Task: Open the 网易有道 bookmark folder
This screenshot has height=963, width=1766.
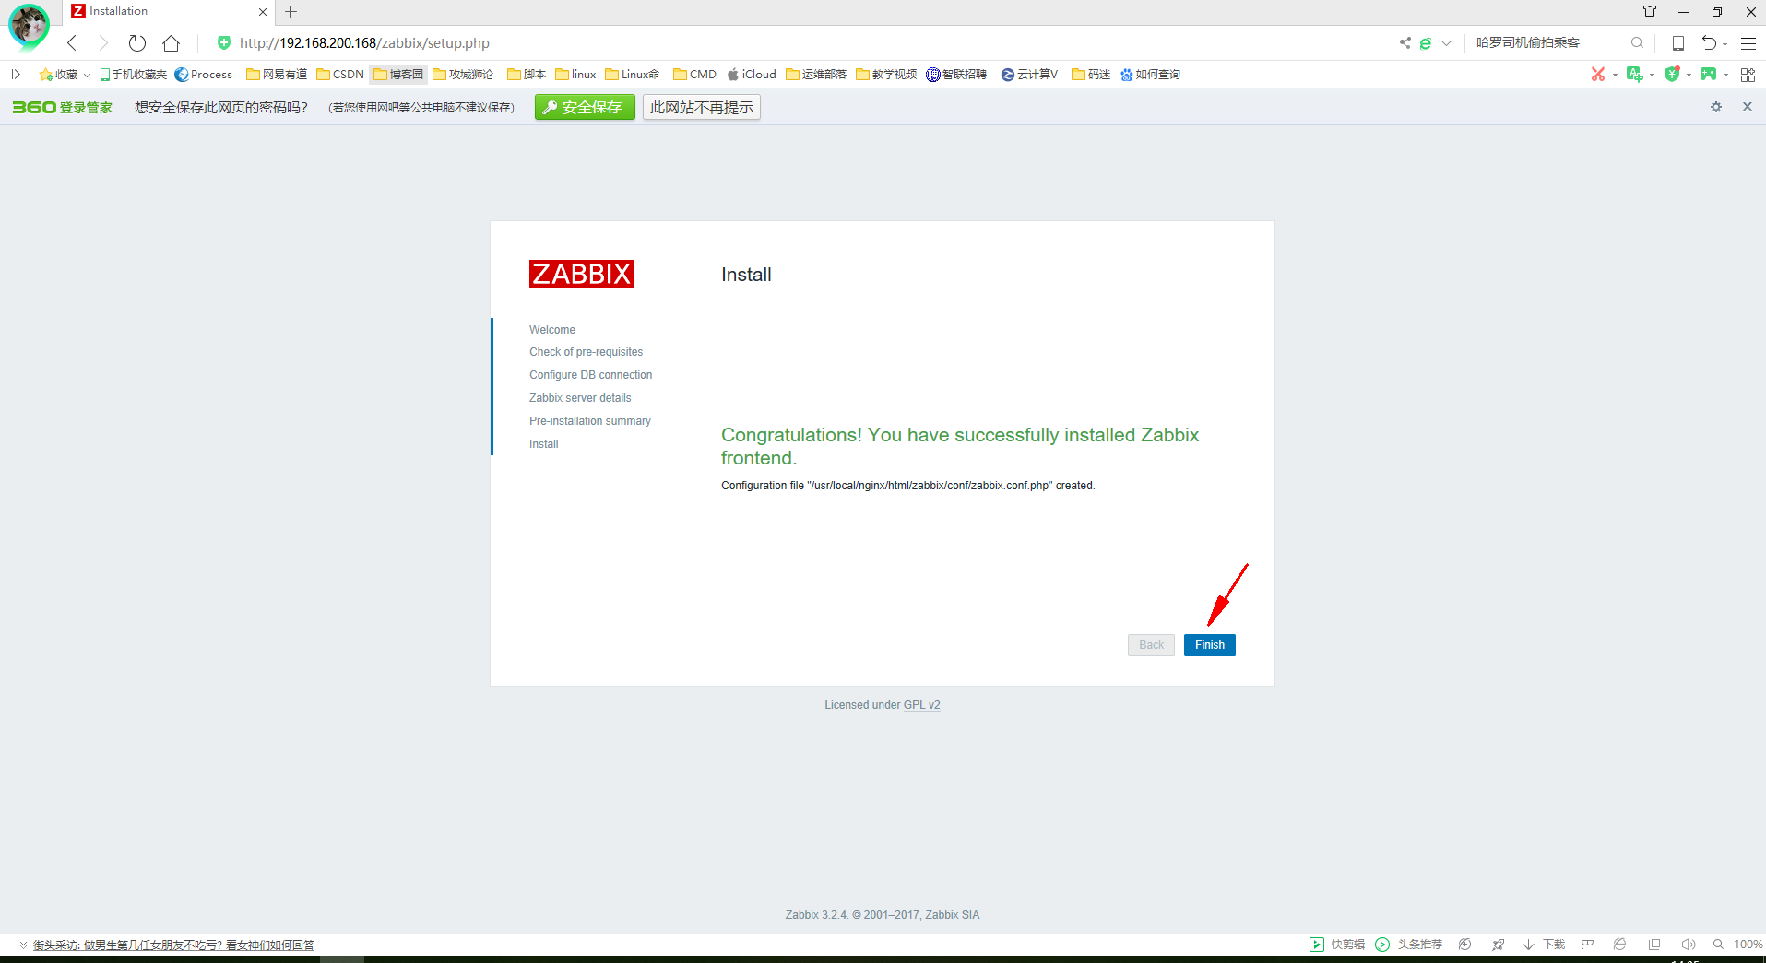Action: (277, 75)
